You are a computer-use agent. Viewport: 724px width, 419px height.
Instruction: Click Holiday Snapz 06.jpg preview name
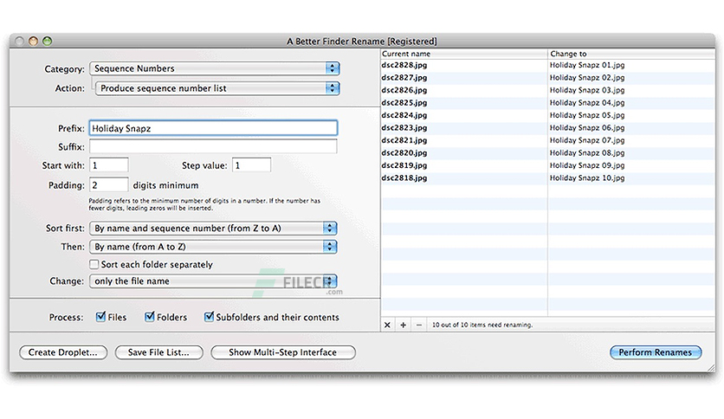[x=587, y=127]
